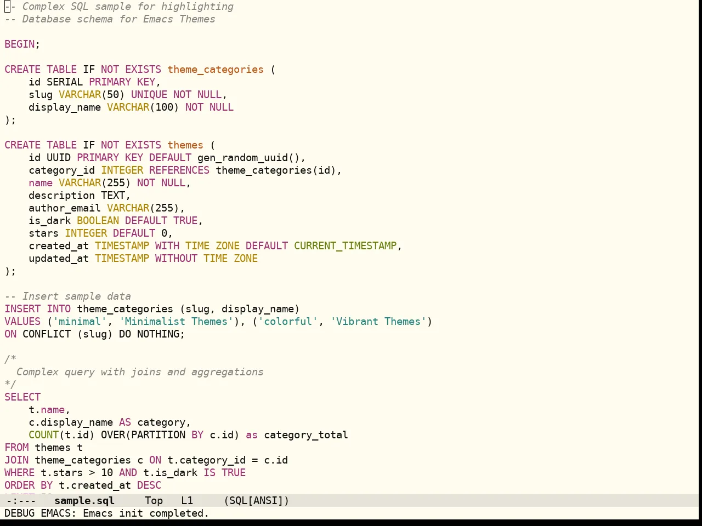Click INSERT keyword
The width and height of the screenshot is (702, 526).
tap(22, 309)
